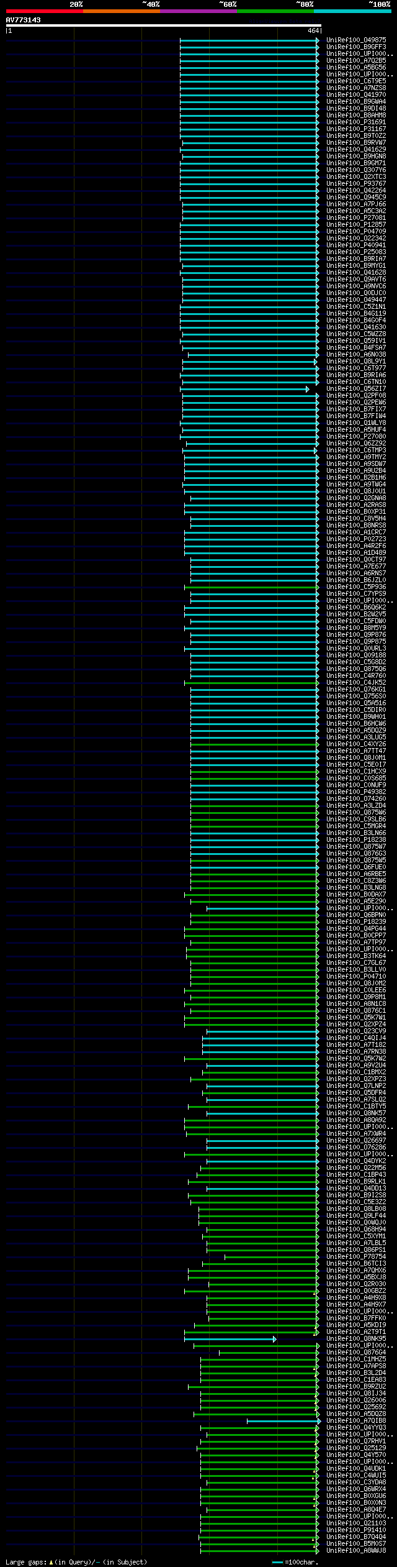Open hit UniRef100_A7Q2B5
Screen dimensions: 397x1567
tap(356, 60)
